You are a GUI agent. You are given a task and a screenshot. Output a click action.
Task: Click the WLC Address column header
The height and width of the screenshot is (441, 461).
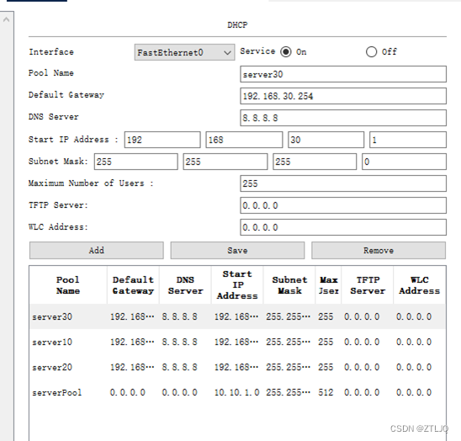[x=420, y=285]
